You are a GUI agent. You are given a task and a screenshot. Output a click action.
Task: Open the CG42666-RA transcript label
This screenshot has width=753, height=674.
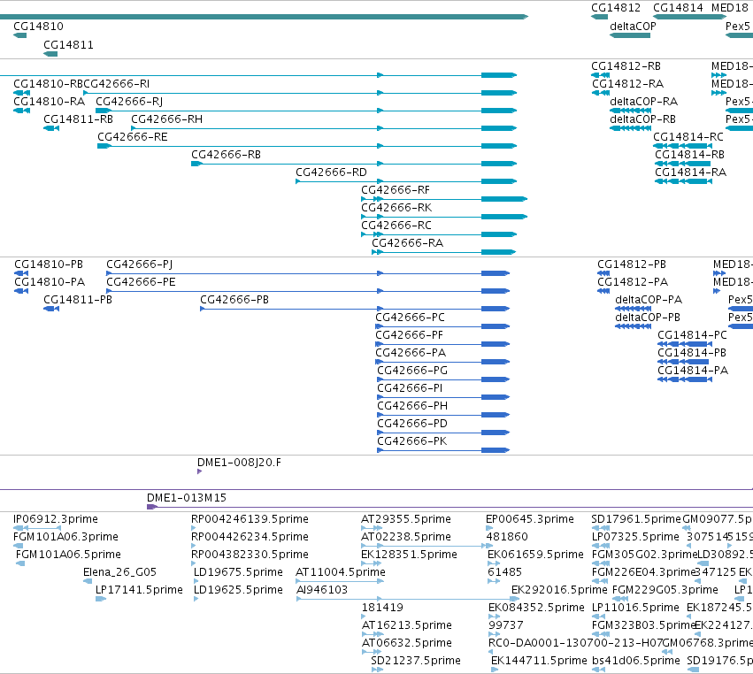[x=408, y=243]
